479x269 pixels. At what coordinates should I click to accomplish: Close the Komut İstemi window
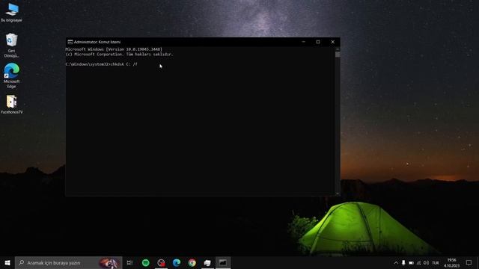click(x=332, y=42)
